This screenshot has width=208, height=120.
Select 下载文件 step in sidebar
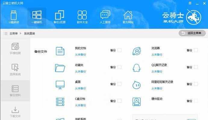pyautogui.click(x=15, y=112)
